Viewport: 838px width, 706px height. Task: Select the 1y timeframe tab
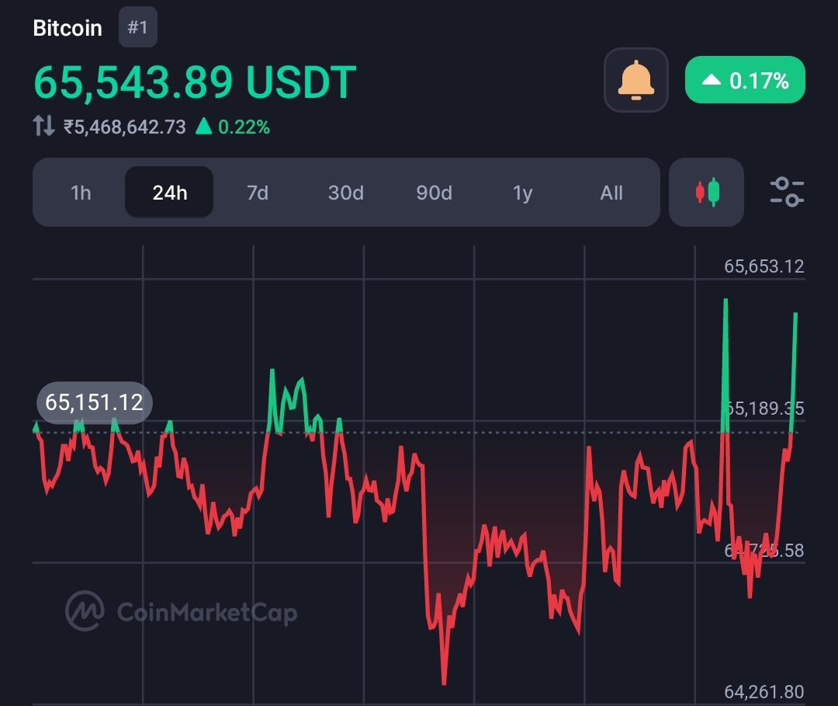click(523, 193)
